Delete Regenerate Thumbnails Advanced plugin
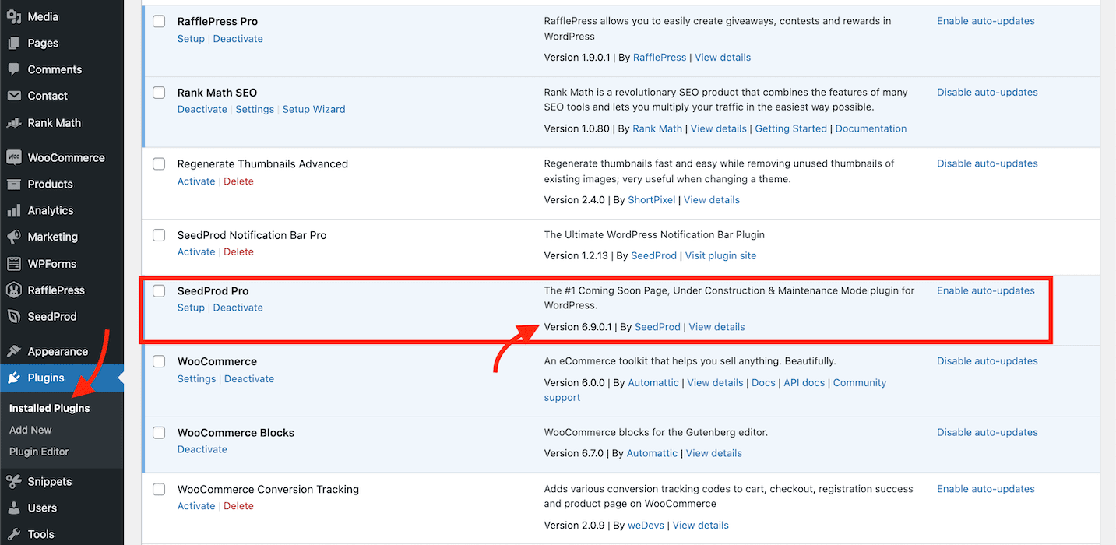 [239, 181]
